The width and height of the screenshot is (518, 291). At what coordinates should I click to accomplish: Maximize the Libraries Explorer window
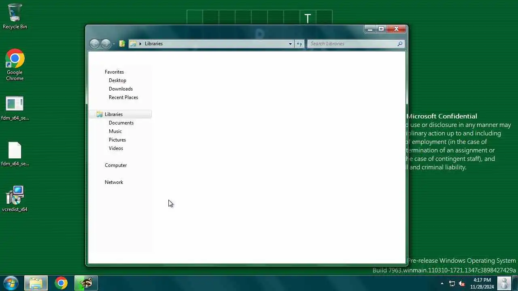[381, 29]
